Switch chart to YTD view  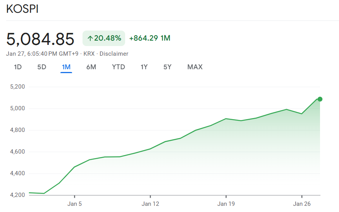(x=119, y=67)
